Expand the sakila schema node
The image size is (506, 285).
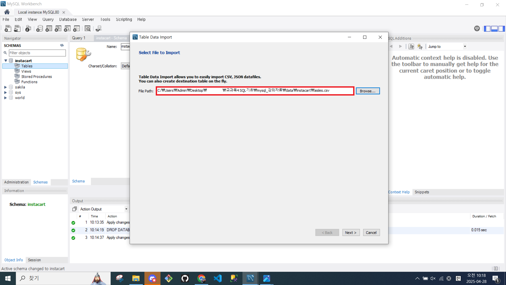point(5,87)
